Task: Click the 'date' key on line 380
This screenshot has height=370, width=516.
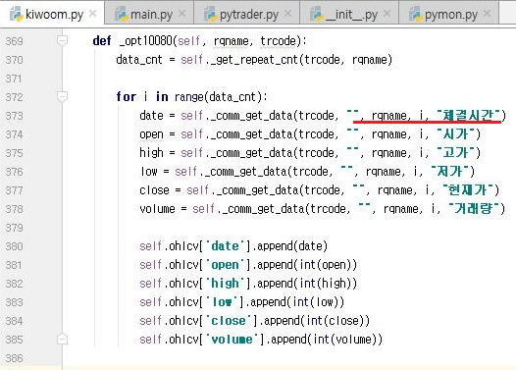Action: [225, 246]
